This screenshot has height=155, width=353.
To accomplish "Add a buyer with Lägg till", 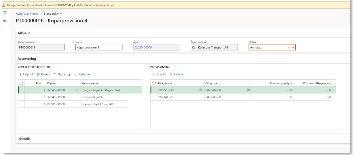I will pos(26,74).
